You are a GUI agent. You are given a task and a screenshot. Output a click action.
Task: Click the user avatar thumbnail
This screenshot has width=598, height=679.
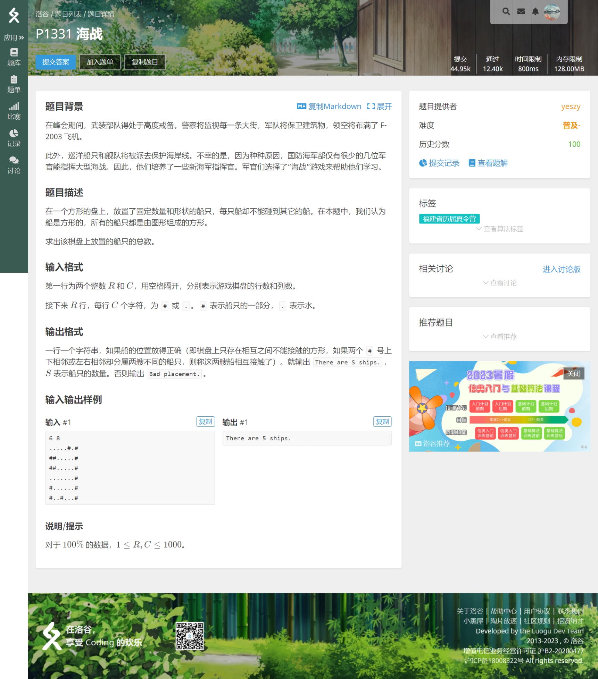click(x=552, y=12)
